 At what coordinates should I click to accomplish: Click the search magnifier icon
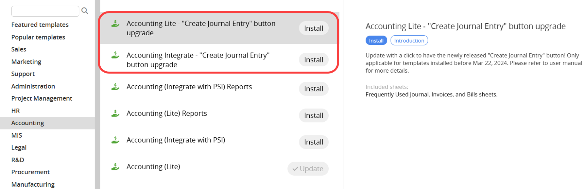85,11
